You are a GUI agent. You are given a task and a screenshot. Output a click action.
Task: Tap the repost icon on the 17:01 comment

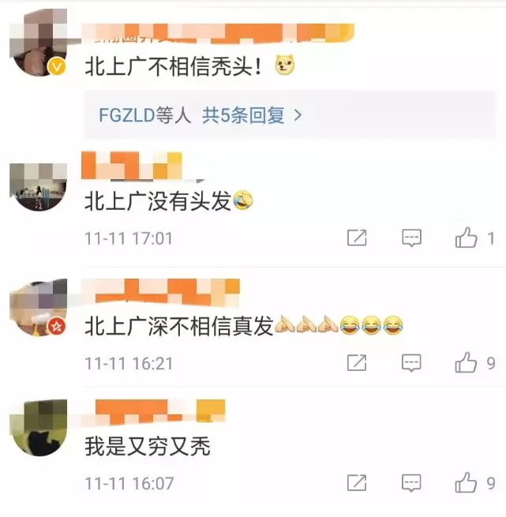357,238
